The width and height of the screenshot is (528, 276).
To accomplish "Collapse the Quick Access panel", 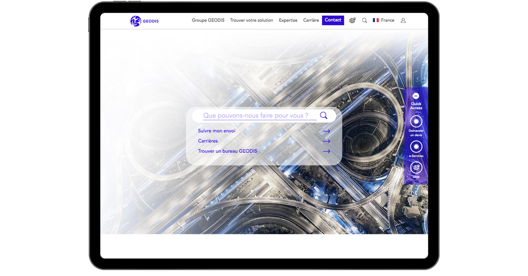I will click(x=416, y=96).
